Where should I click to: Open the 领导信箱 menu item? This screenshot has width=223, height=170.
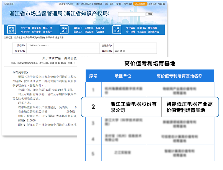tap(130, 28)
